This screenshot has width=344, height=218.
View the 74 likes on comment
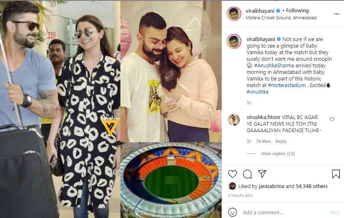point(263,141)
